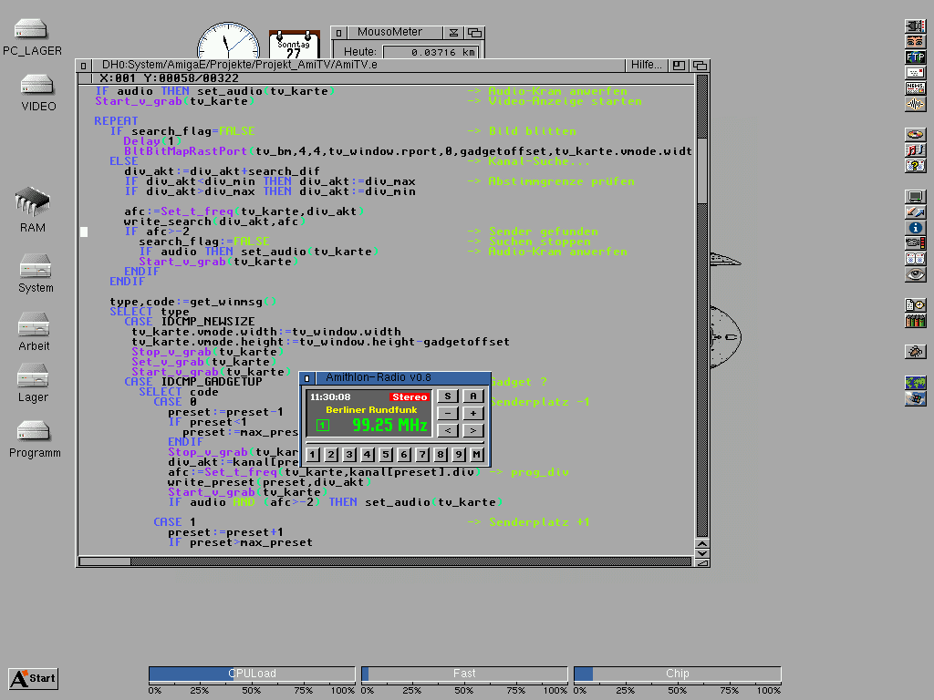This screenshot has height=700, width=934.
Task: Launch the music notes dock icon
Action: (x=915, y=149)
